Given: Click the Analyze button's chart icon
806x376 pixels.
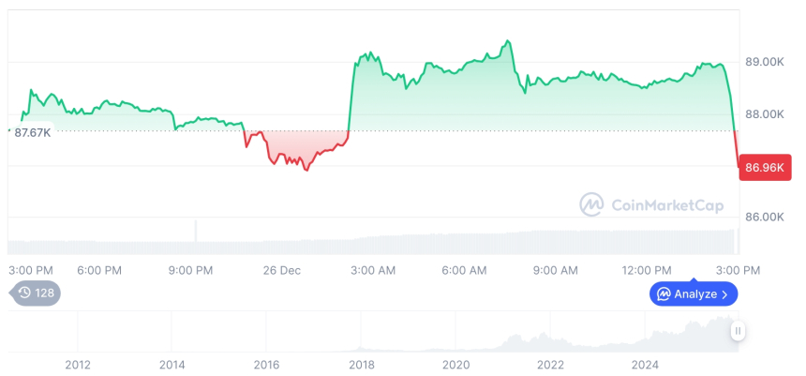Looking at the screenshot, I should click(x=664, y=294).
